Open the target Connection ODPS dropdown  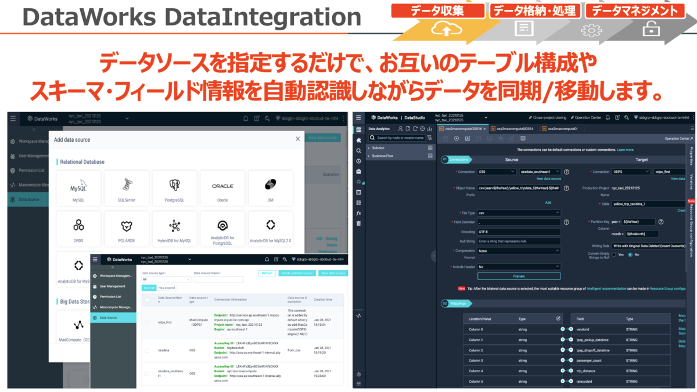631,172
